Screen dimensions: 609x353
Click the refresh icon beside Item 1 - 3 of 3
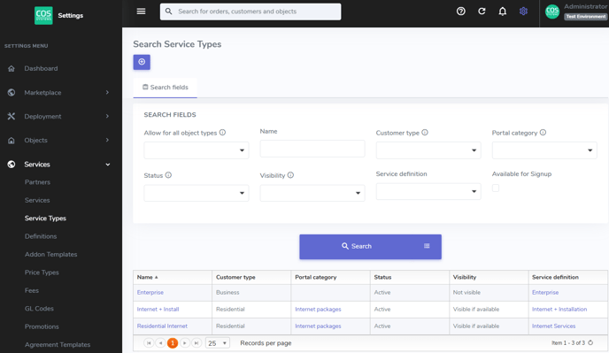(x=590, y=342)
